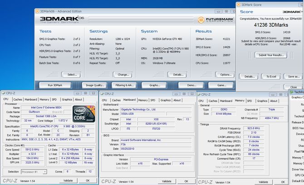Click the 3DMark06 title bar orange icon
This screenshot has width=304, height=185.
37,11
